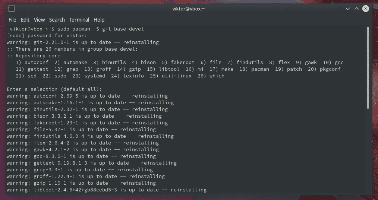The height and width of the screenshot is (200, 378).
Task: Click the 'There are 26 members' line
Action: pyautogui.click(x=72, y=49)
